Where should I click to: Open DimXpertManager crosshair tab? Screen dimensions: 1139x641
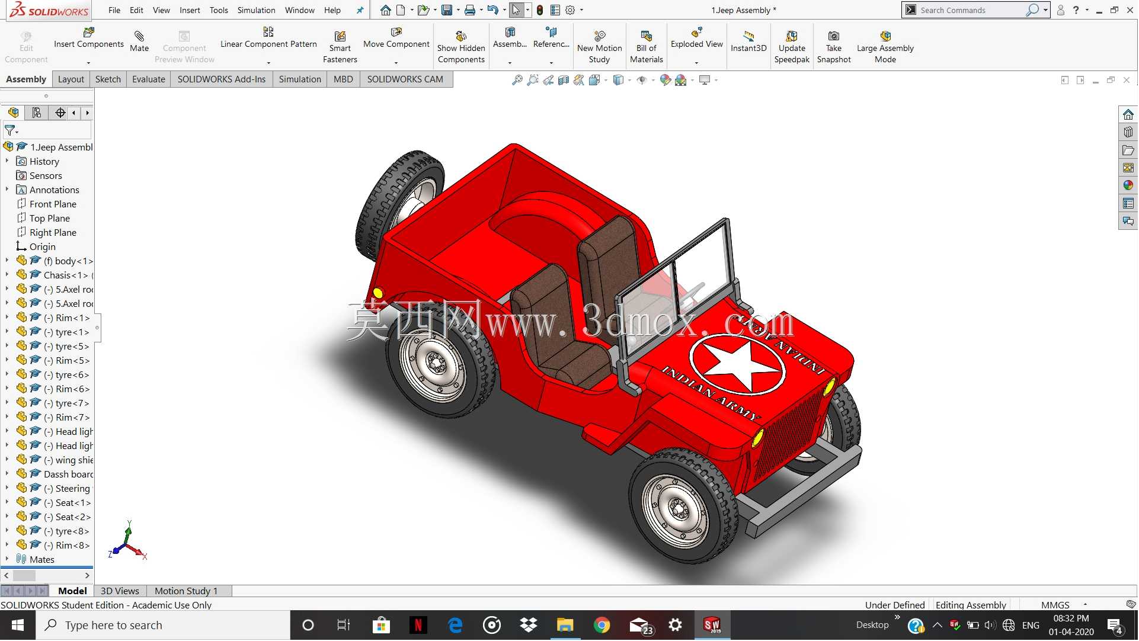pos(60,113)
